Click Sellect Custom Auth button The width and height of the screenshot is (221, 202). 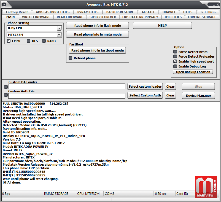tap(145, 95)
